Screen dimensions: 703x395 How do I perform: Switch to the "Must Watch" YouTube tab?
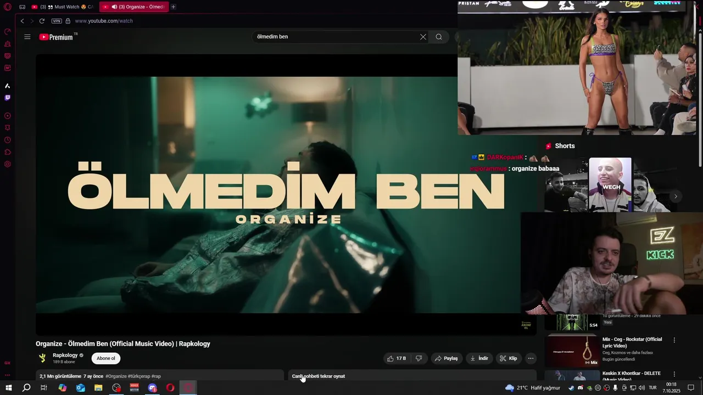pyautogui.click(x=62, y=7)
